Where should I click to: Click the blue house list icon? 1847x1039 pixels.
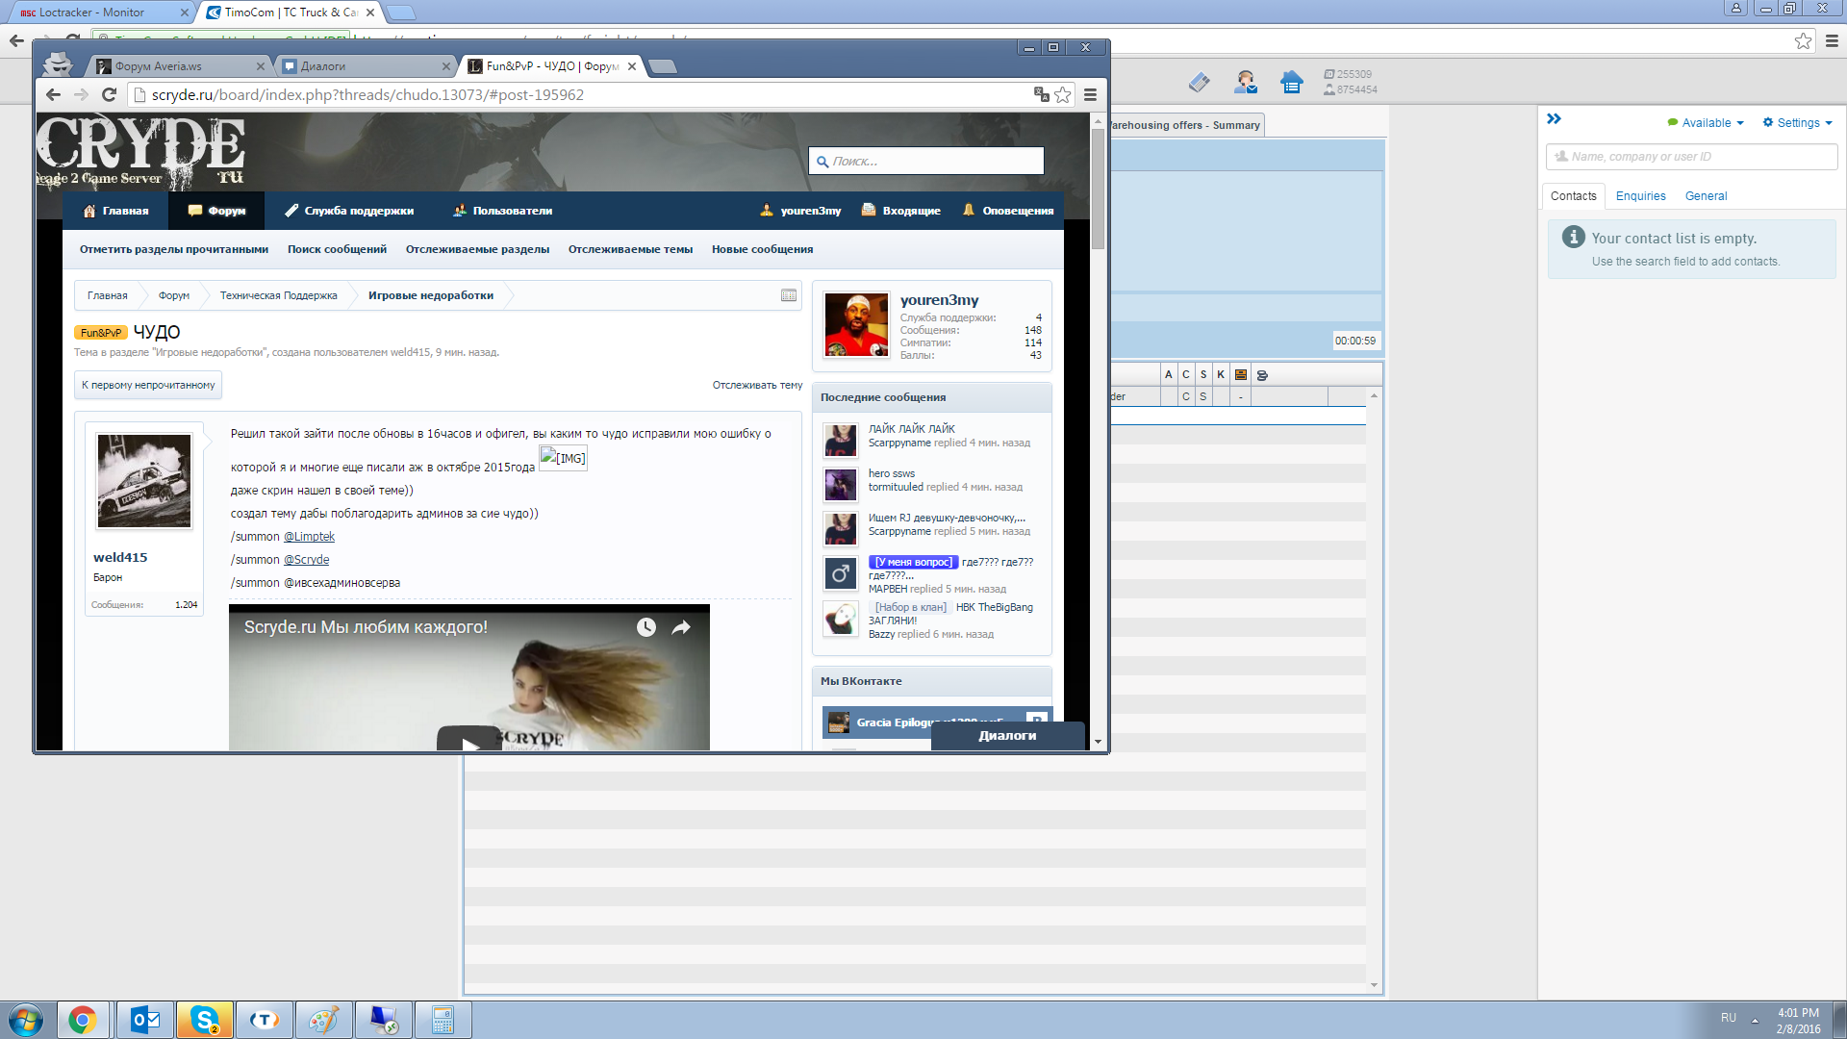pos(1291,83)
